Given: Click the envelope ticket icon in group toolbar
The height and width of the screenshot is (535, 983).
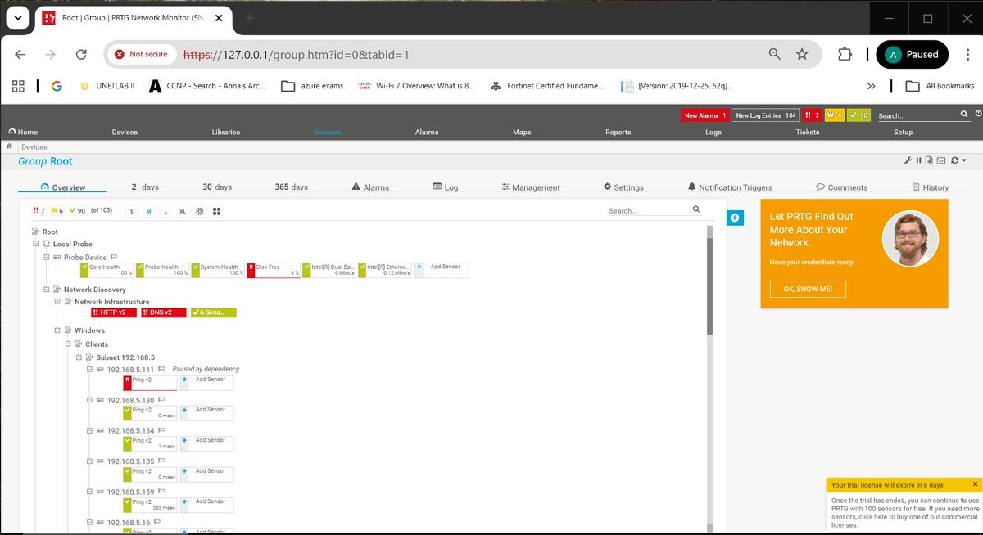Looking at the screenshot, I should [x=940, y=160].
